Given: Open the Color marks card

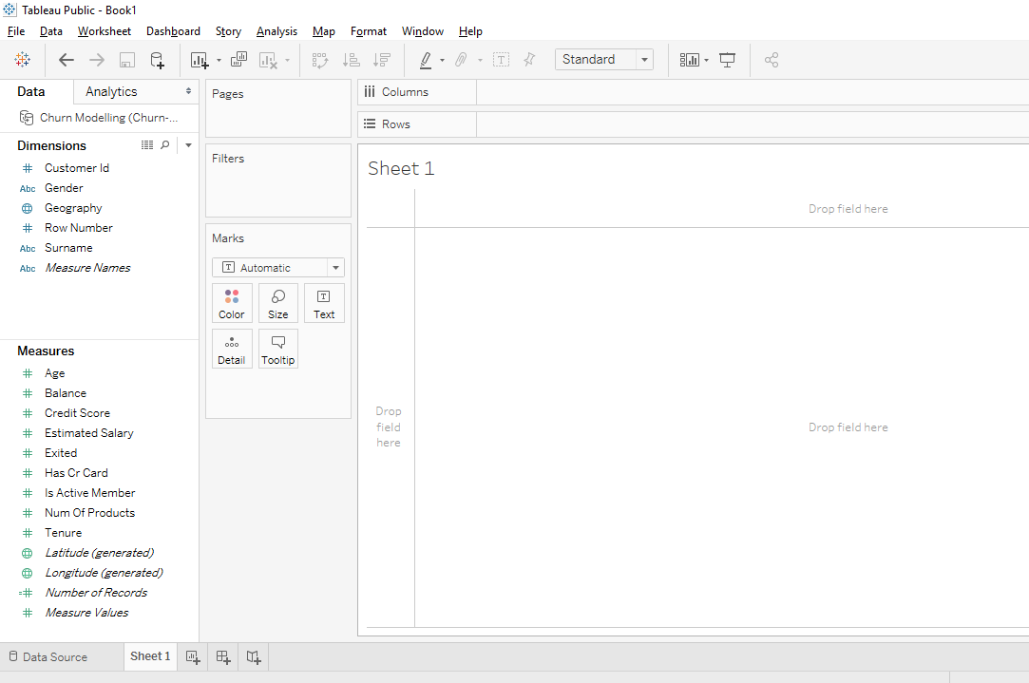Looking at the screenshot, I should click(x=232, y=303).
